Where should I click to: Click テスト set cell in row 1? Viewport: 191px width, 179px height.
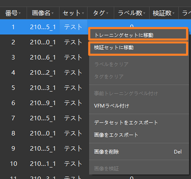point(73,27)
